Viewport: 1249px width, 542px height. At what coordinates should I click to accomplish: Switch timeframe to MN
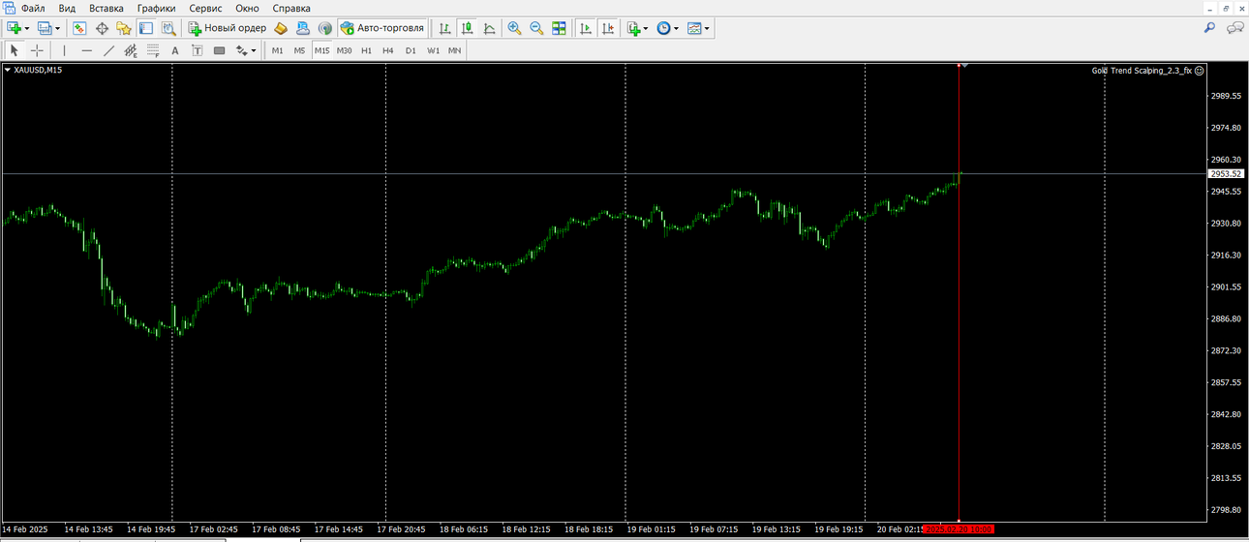click(455, 50)
